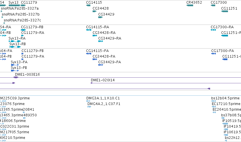Click the CG11279-PA protein label
This screenshot has width=241, height=142.
pyautogui.click(x=33, y=56)
